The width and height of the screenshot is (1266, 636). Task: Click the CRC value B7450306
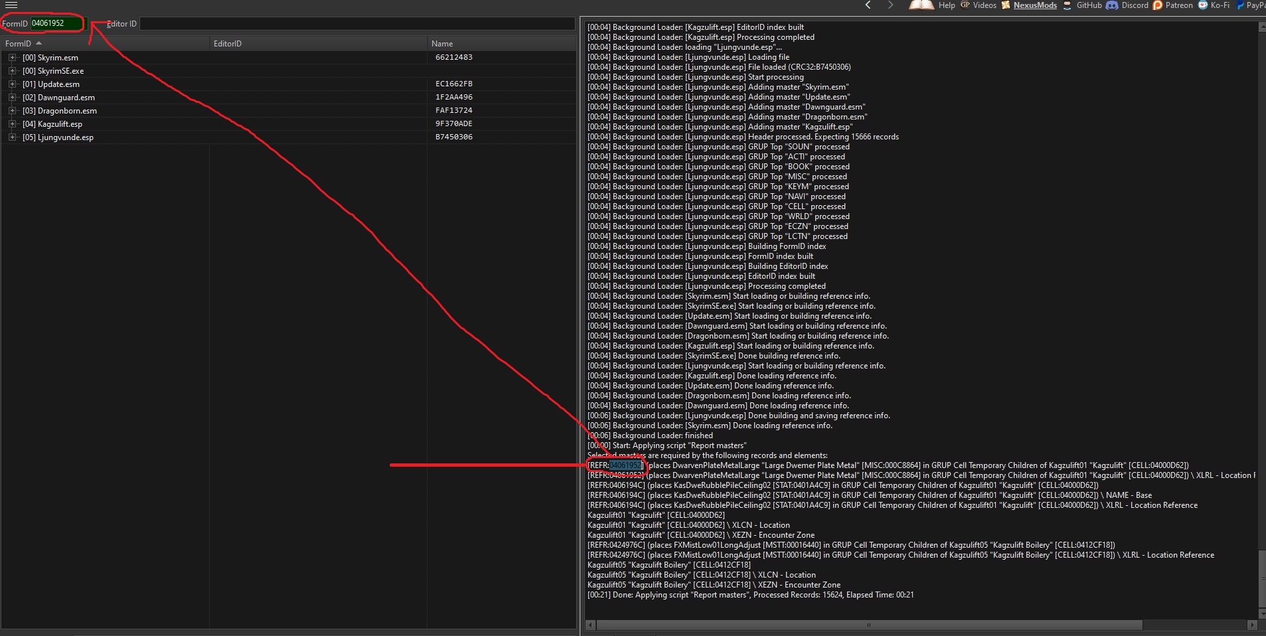pos(454,137)
